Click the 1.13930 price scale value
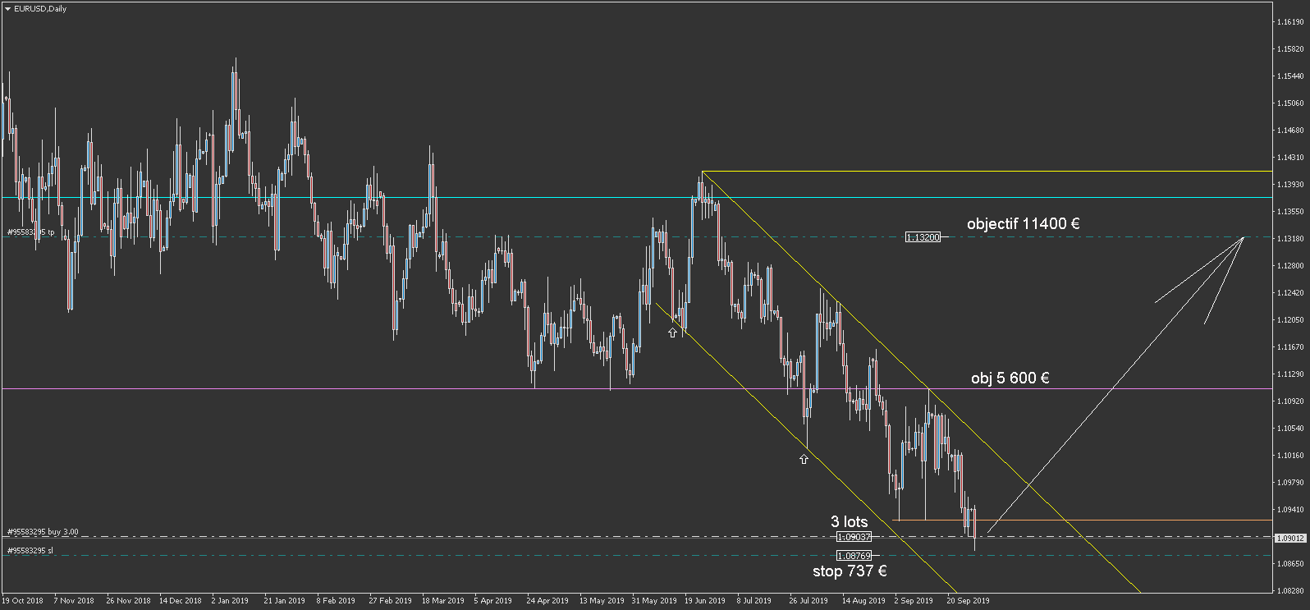The image size is (1310, 610). [1290, 185]
